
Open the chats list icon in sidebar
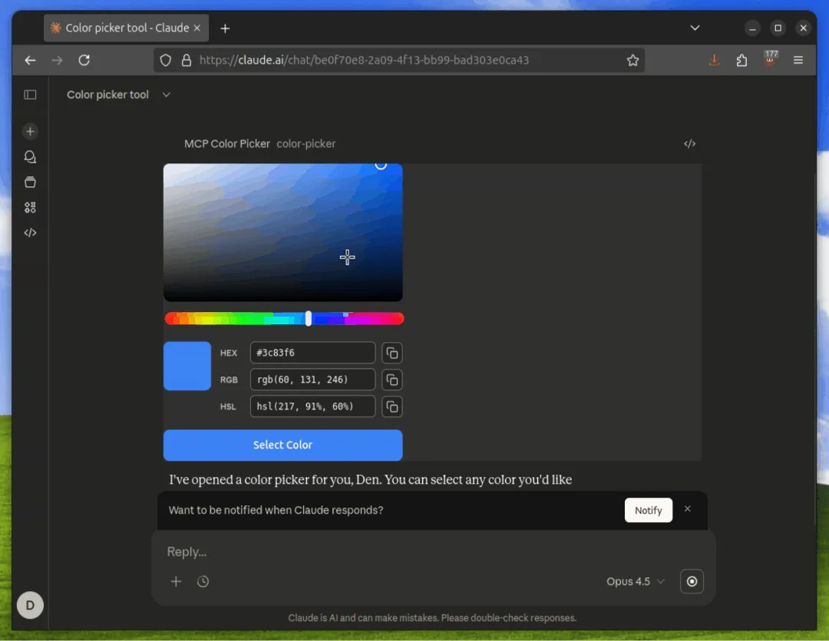[30, 157]
